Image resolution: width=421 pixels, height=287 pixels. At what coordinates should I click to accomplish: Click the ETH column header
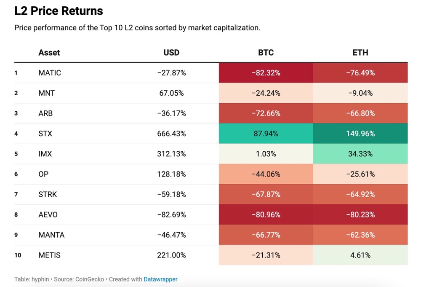click(360, 53)
